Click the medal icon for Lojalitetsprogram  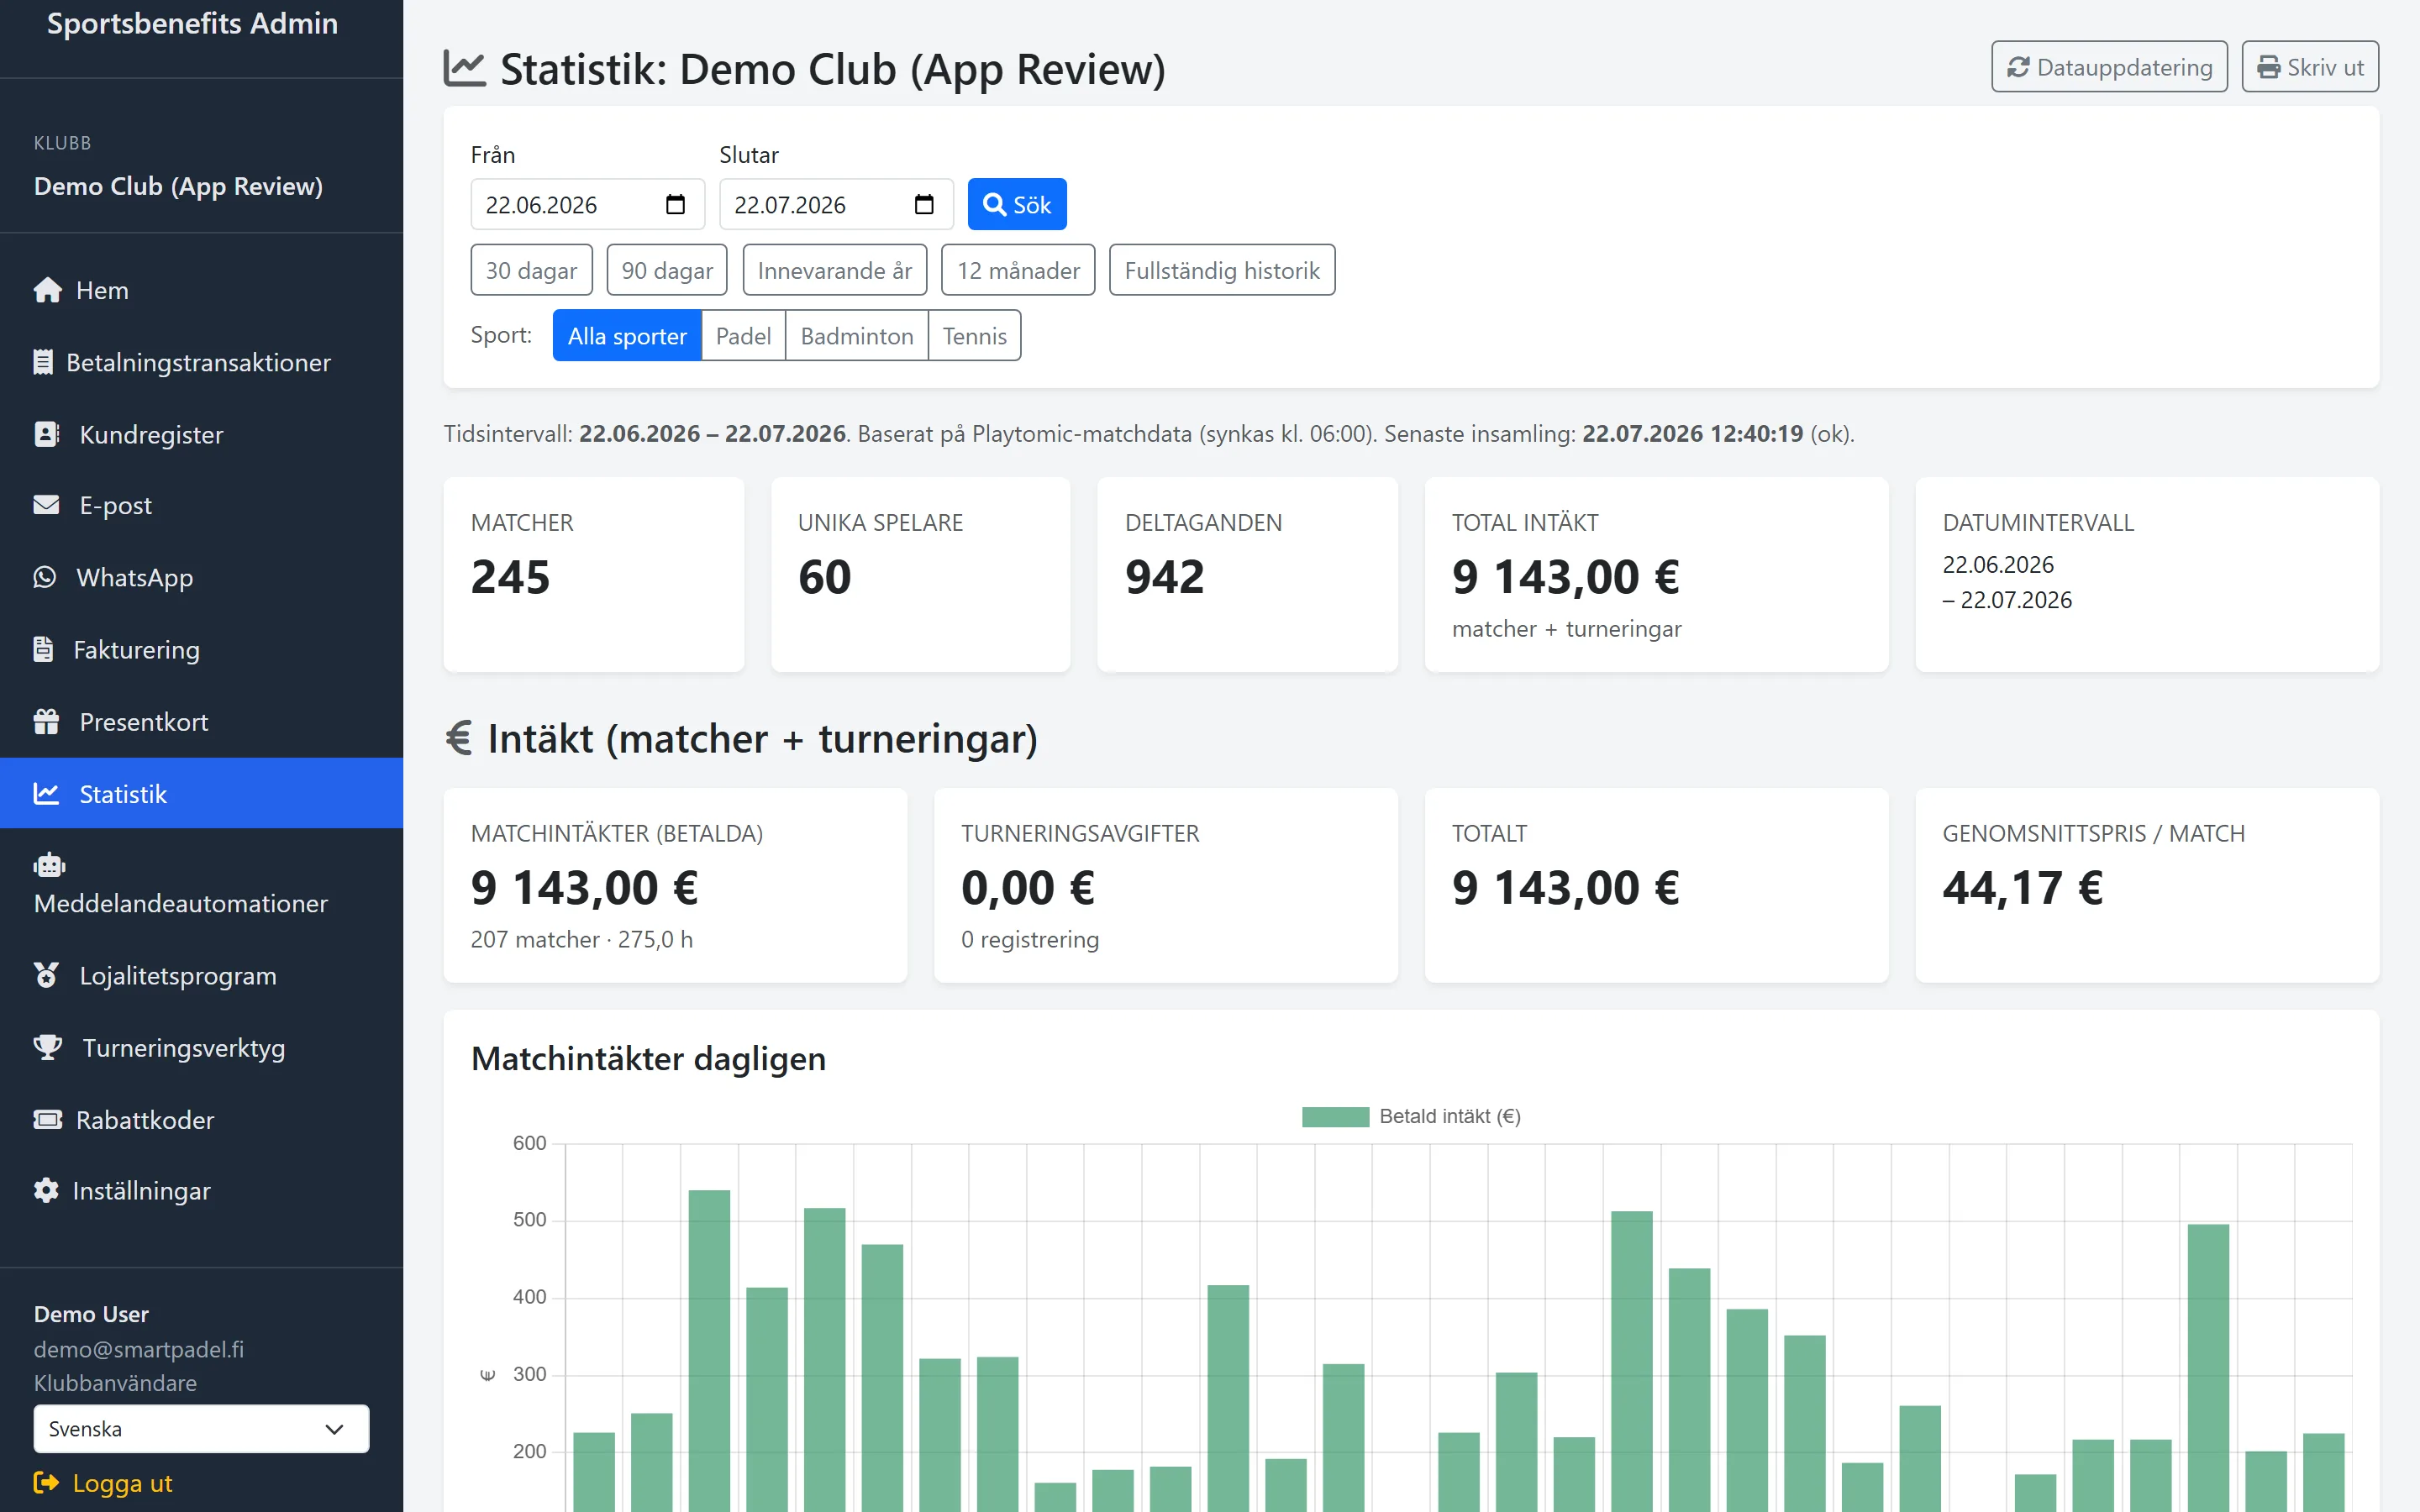tap(46, 975)
